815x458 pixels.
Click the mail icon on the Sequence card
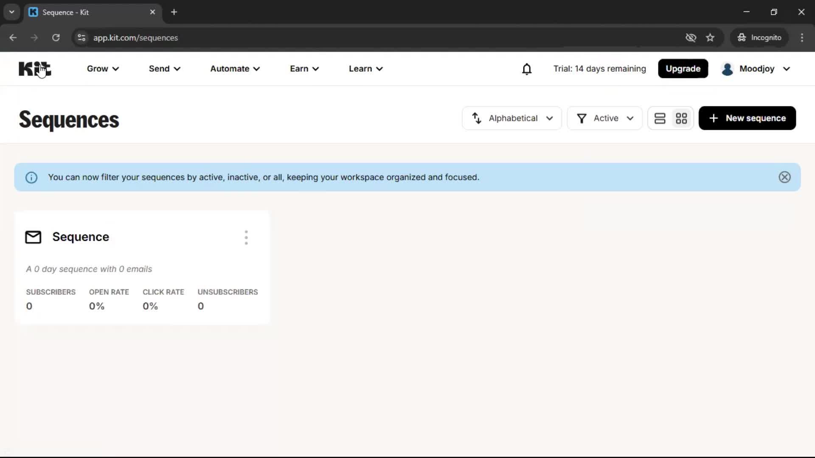point(32,237)
